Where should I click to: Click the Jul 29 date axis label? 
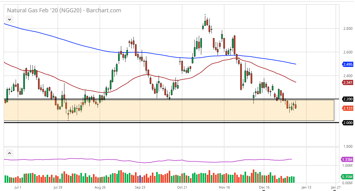point(58,187)
